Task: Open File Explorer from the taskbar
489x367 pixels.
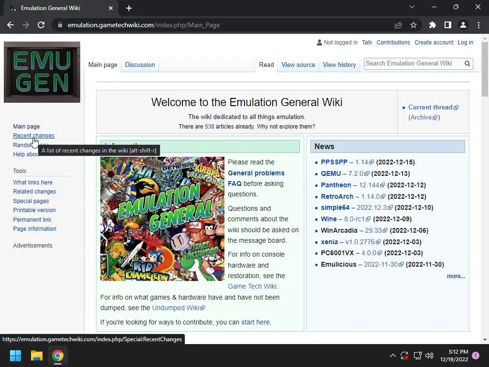Action: point(36,356)
